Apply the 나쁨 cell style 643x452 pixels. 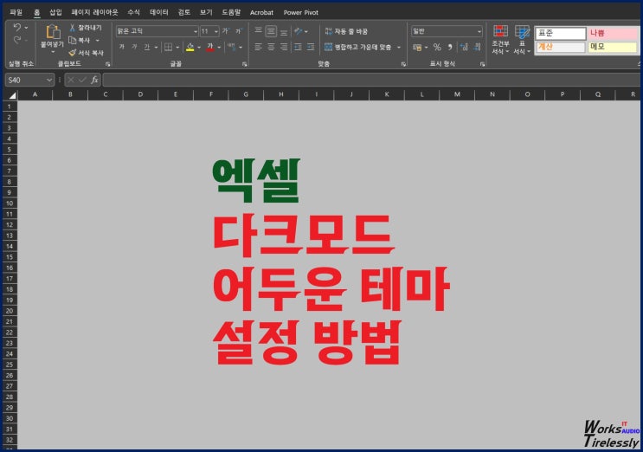point(613,33)
